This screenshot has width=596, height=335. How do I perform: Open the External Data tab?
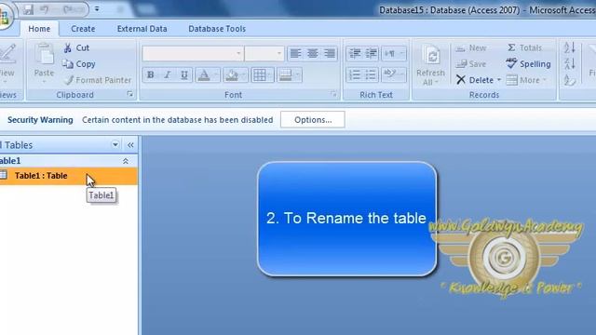(x=142, y=29)
